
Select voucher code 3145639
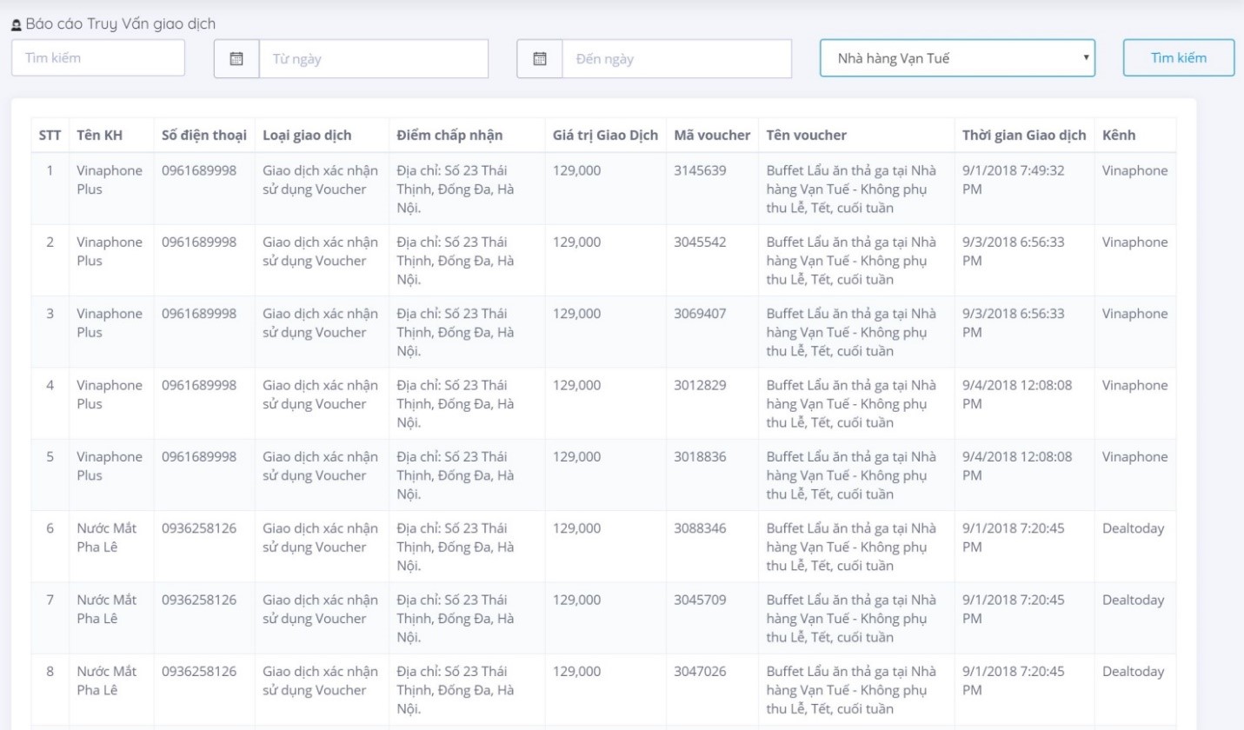(x=700, y=170)
